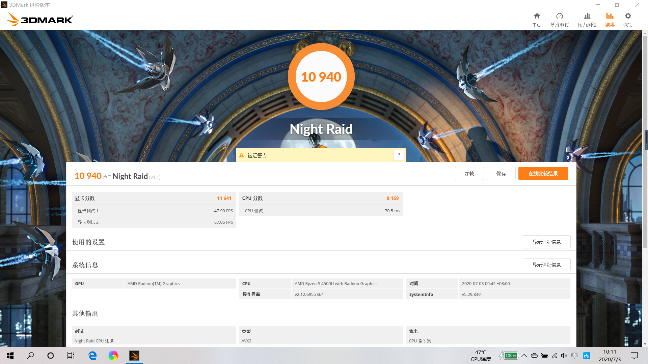Launch Microsoft Edge from taskbar
The height and width of the screenshot is (364, 648).
click(92, 356)
